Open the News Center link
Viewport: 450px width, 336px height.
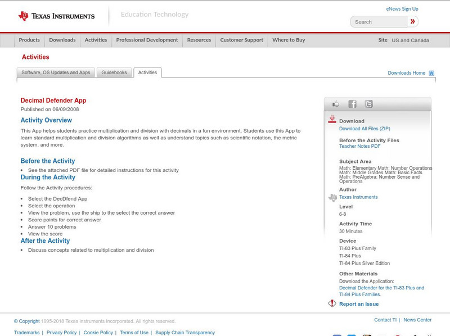417,320
